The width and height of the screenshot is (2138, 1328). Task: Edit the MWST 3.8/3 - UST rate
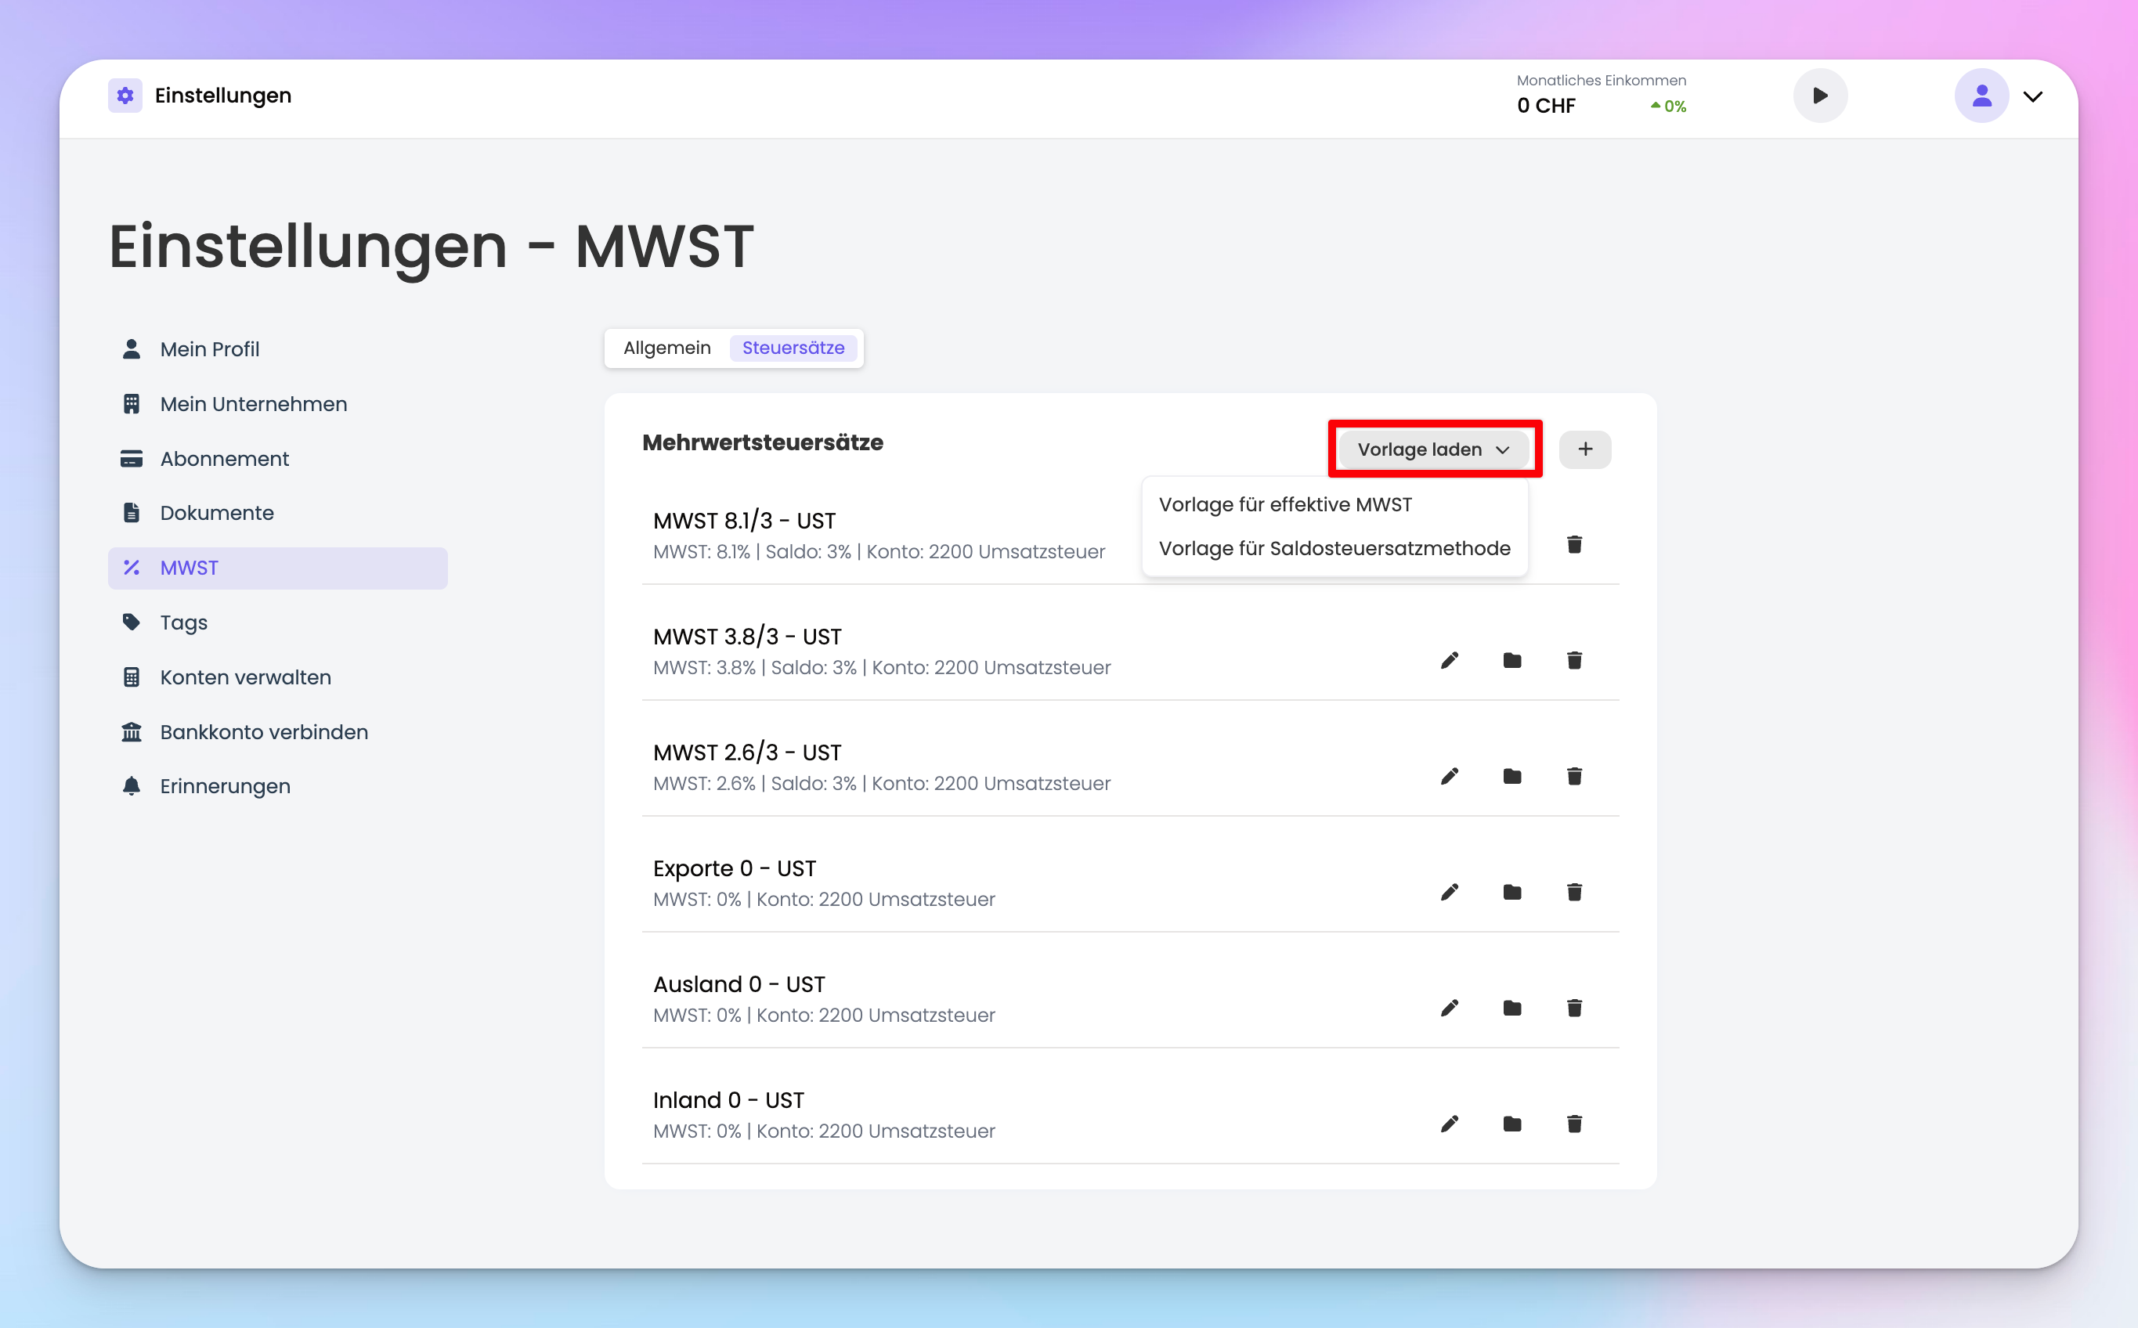click(x=1450, y=661)
